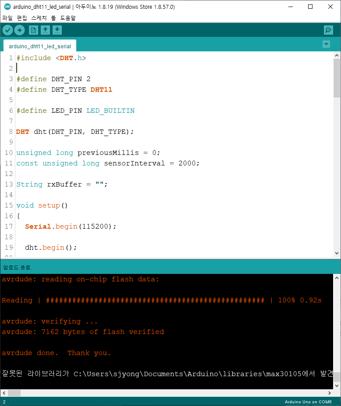Click console scrollbar down arrow

point(337,386)
